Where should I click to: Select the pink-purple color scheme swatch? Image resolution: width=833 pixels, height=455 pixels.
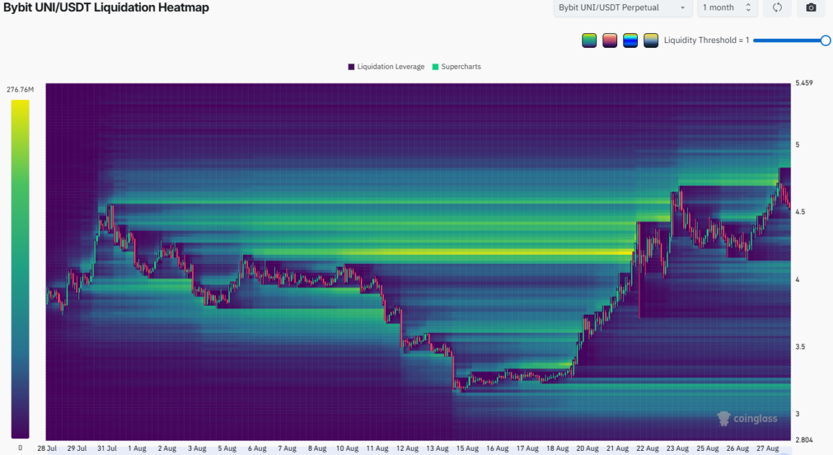pos(609,40)
